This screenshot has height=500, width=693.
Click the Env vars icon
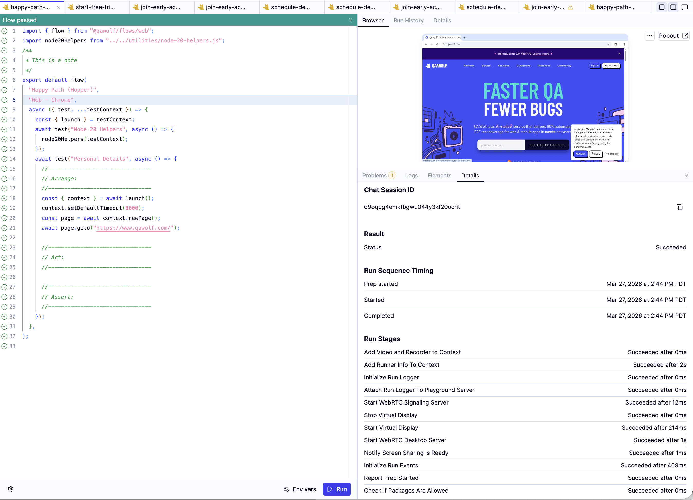[286, 489]
